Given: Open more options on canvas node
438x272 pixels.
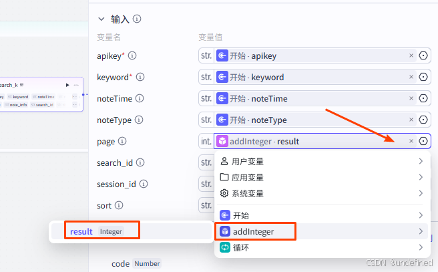Looking at the screenshot, I should click(76, 85).
